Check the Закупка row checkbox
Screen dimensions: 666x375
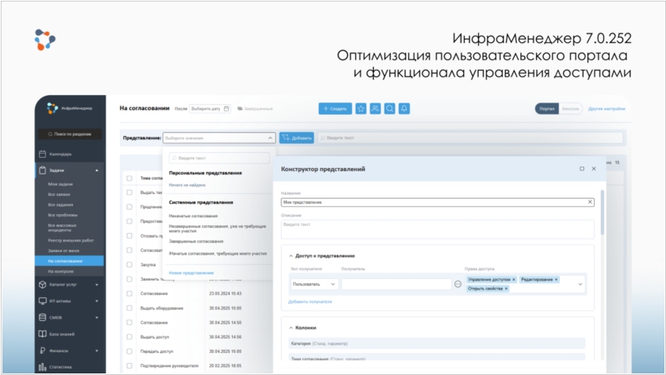pos(129,265)
